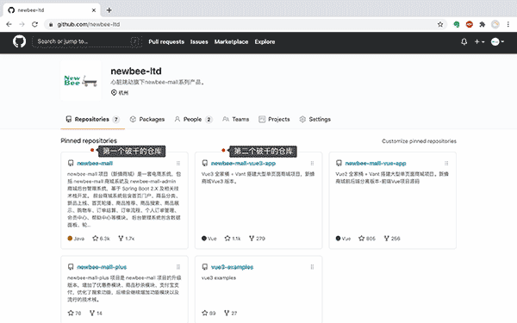Click the drag handle on newbee-mall-plus card
The width and height of the screenshot is (517, 323).
pyautogui.click(x=178, y=267)
